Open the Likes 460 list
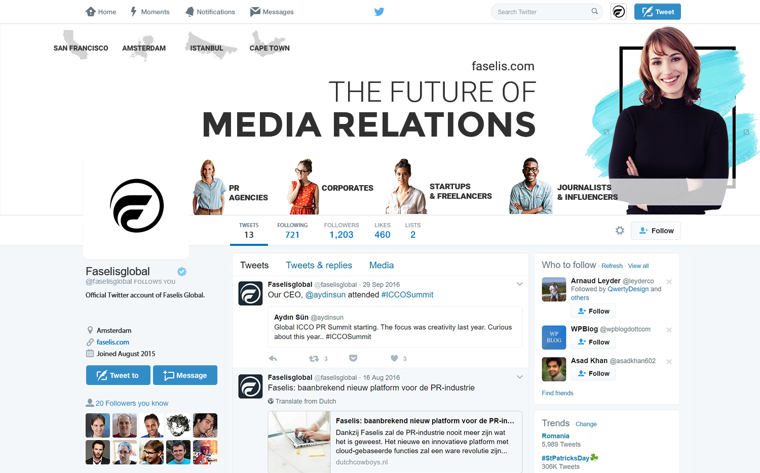Image resolution: width=760 pixels, height=473 pixels. [383, 230]
